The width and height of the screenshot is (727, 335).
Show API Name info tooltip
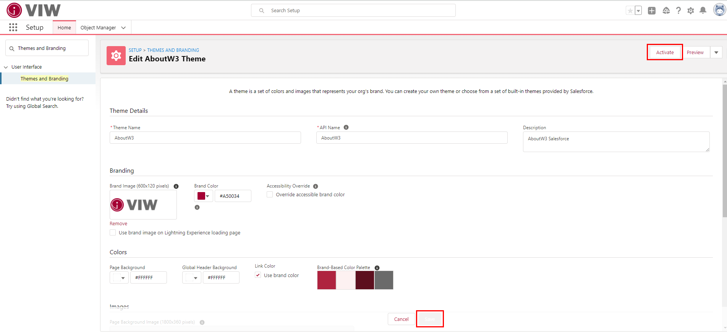[x=346, y=127]
